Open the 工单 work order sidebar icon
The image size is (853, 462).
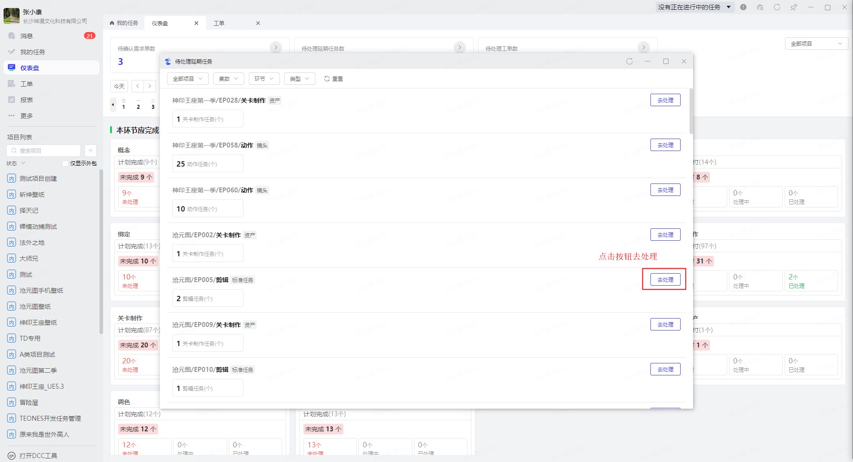click(12, 84)
